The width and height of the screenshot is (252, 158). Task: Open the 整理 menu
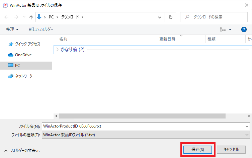click(x=12, y=29)
